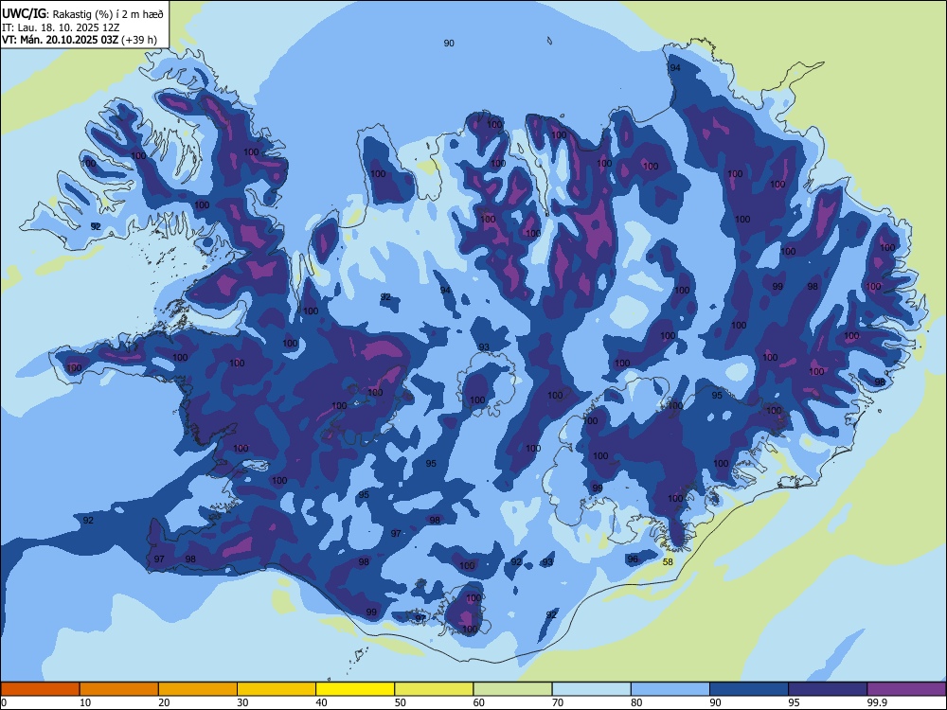The image size is (947, 710).
Task: Click the 10–20 orange legend swatch
Action: (x=119, y=689)
